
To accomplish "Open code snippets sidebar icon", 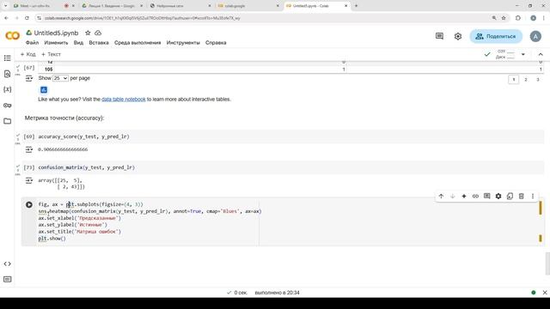I will pyautogui.click(x=8, y=264).
